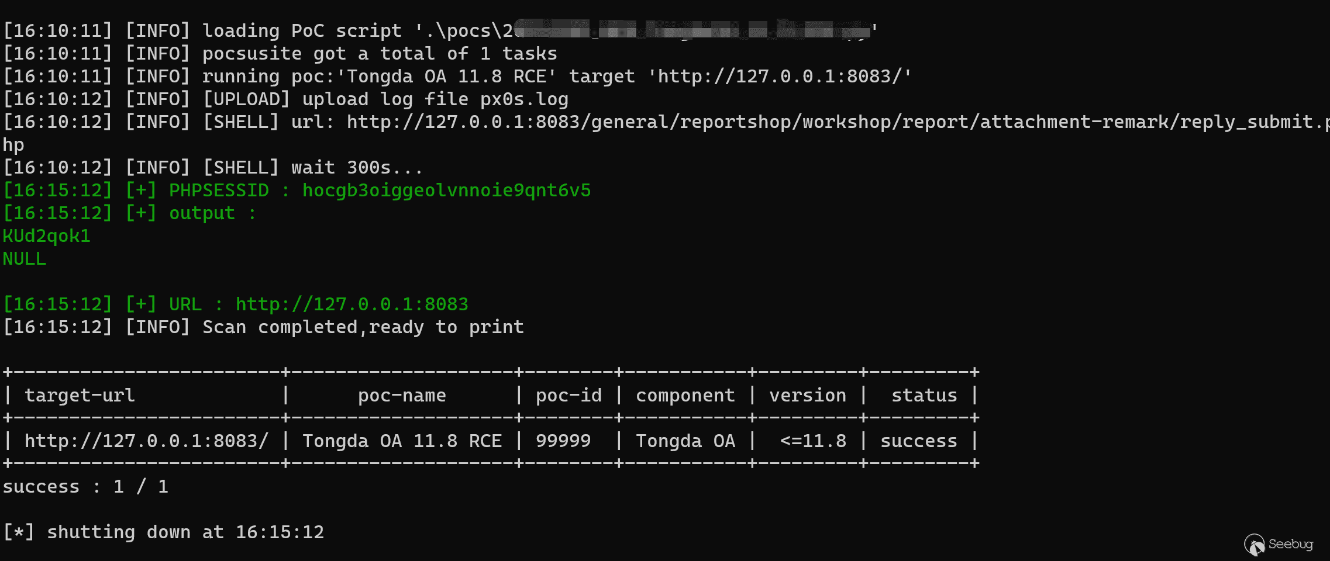Image resolution: width=1330 pixels, height=561 pixels.
Task: Click the poc-name column header
Action: (x=402, y=396)
